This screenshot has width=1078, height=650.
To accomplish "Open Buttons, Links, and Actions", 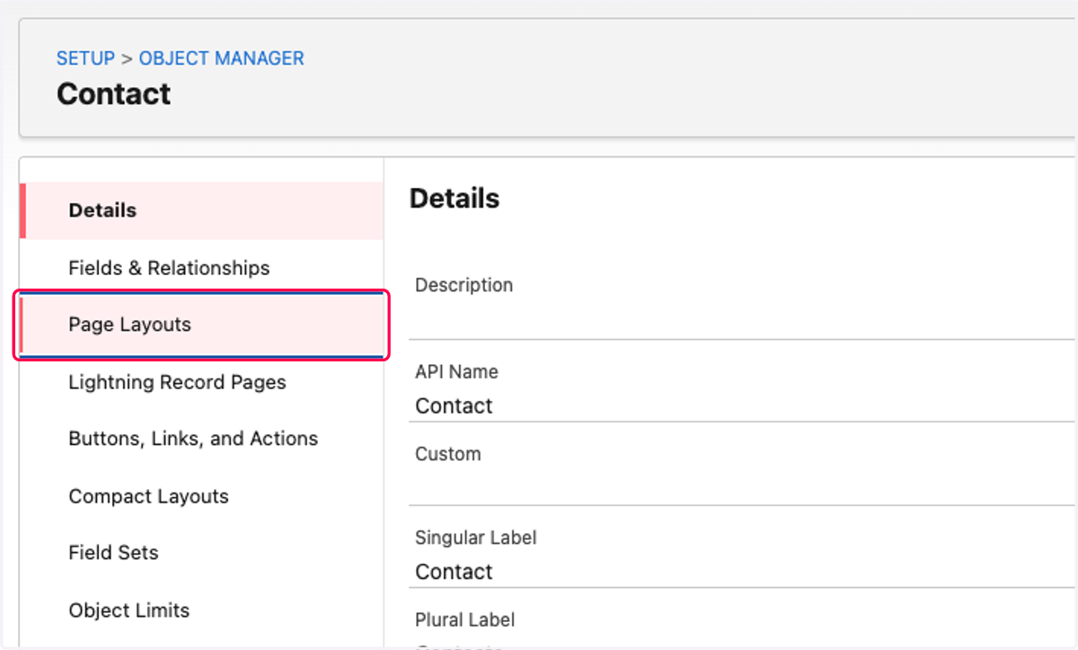I will pyautogui.click(x=202, y=439).
